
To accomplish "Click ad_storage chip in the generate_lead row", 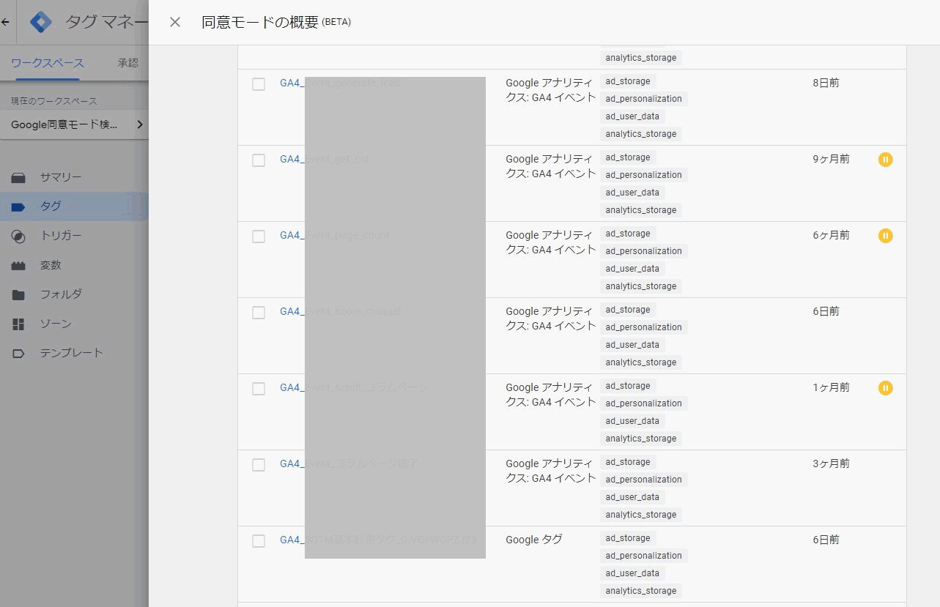I will 628,81.
